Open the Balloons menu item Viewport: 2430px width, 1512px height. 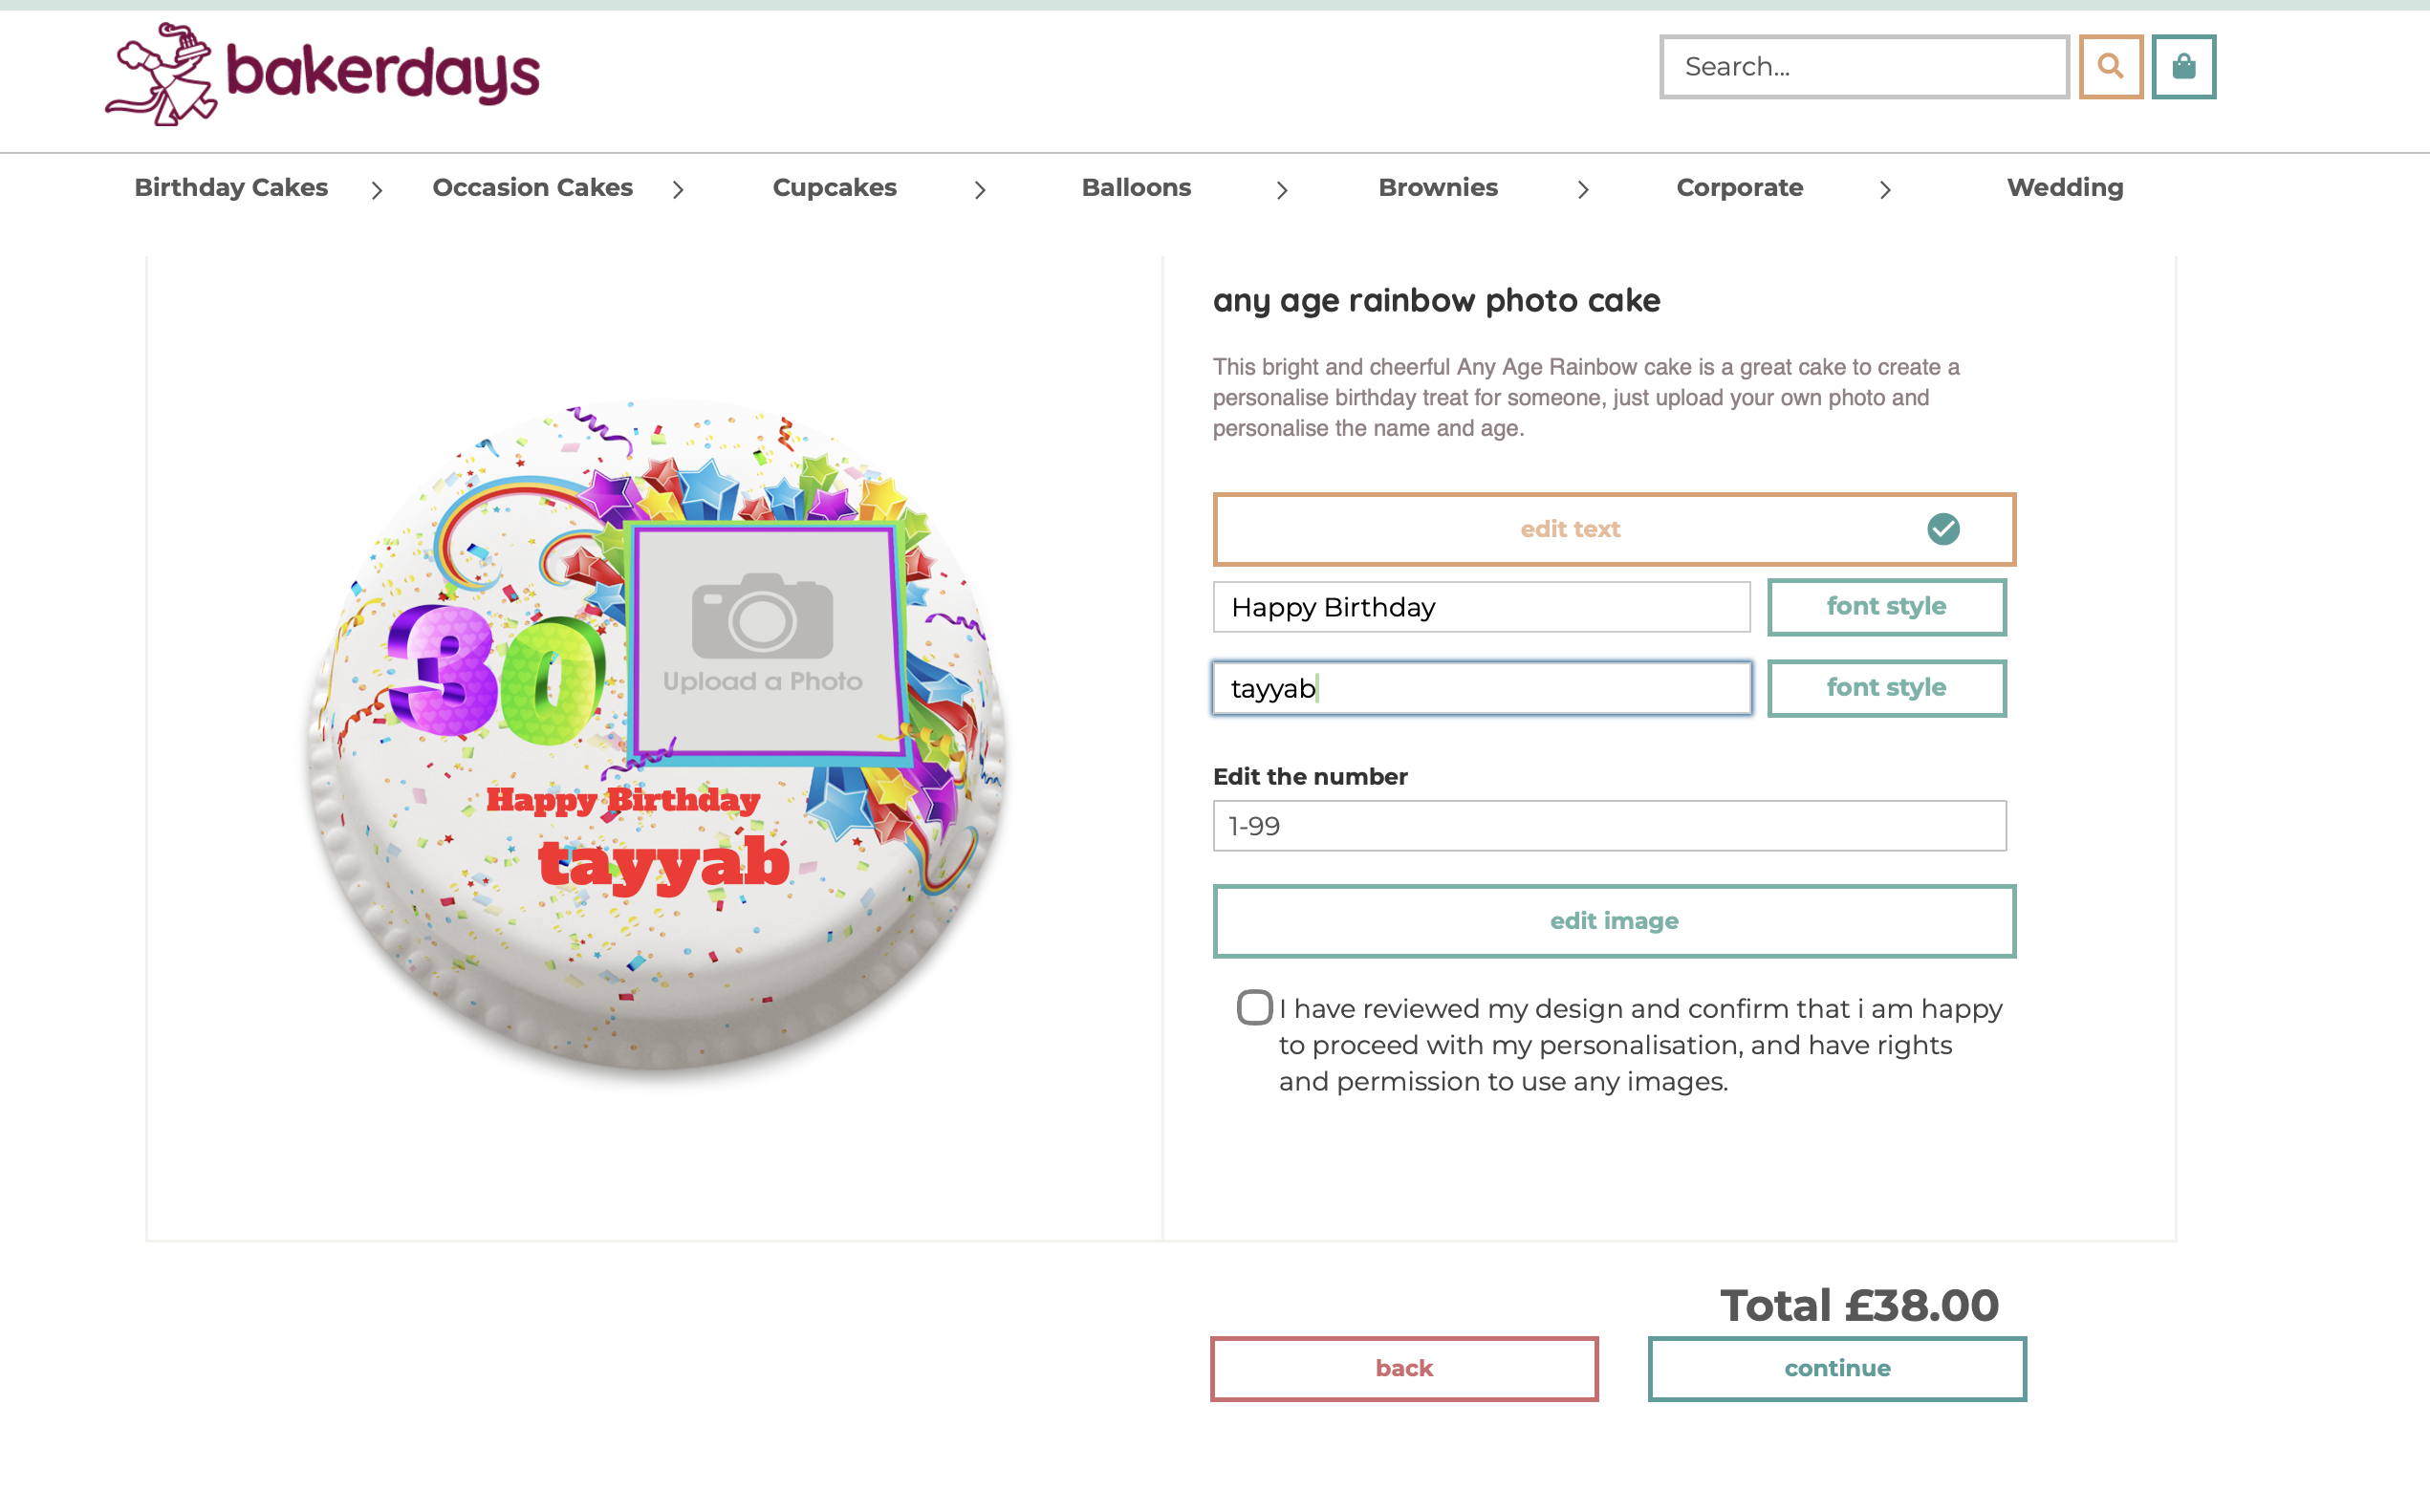pos(1135,187)
